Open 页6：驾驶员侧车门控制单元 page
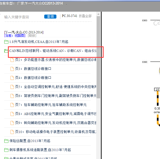160x159 pixels. [x=56, y=96]
